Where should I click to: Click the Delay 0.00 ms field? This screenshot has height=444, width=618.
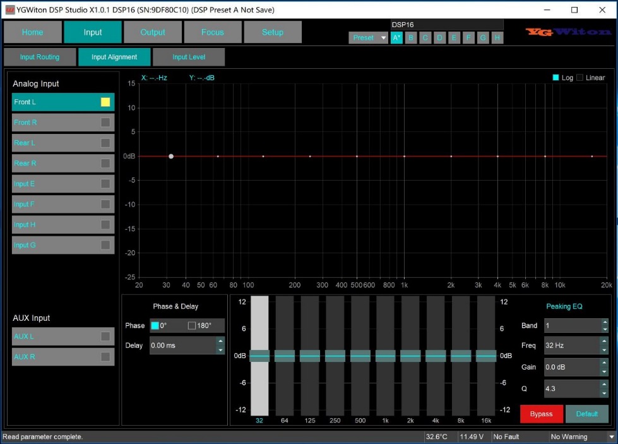point(183,345)
